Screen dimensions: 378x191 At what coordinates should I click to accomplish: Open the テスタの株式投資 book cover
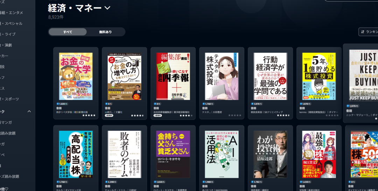point(222,76)
